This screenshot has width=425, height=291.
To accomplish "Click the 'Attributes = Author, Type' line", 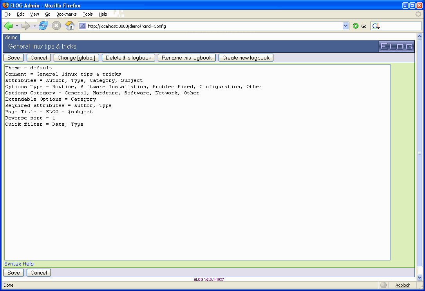I will click(x=74, y=80).
